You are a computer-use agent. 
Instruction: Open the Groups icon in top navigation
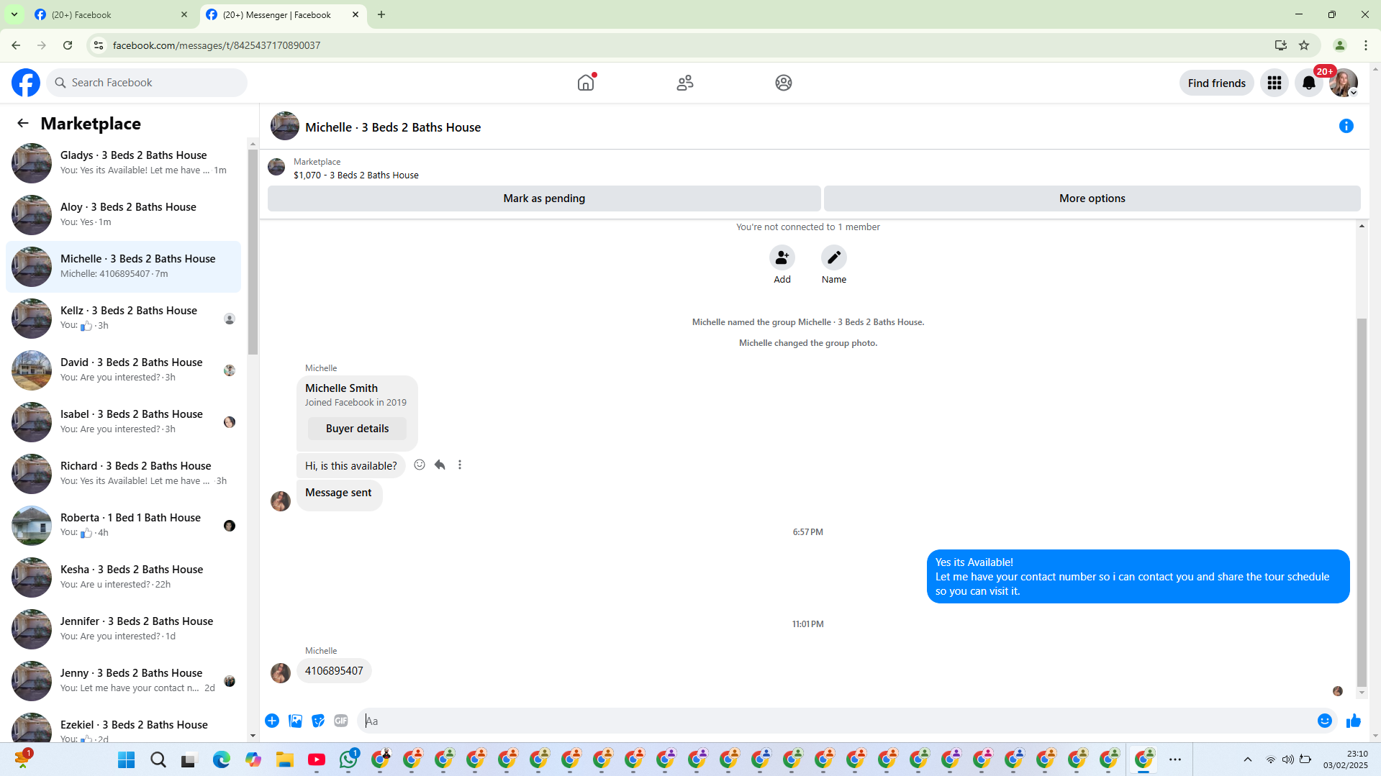coord(784,83)
